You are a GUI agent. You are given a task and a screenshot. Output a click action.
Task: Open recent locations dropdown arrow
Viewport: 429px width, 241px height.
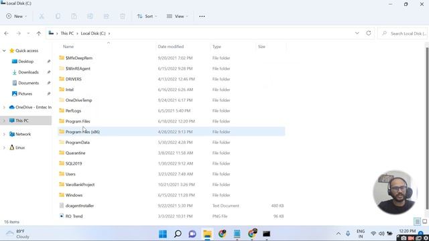28,33
